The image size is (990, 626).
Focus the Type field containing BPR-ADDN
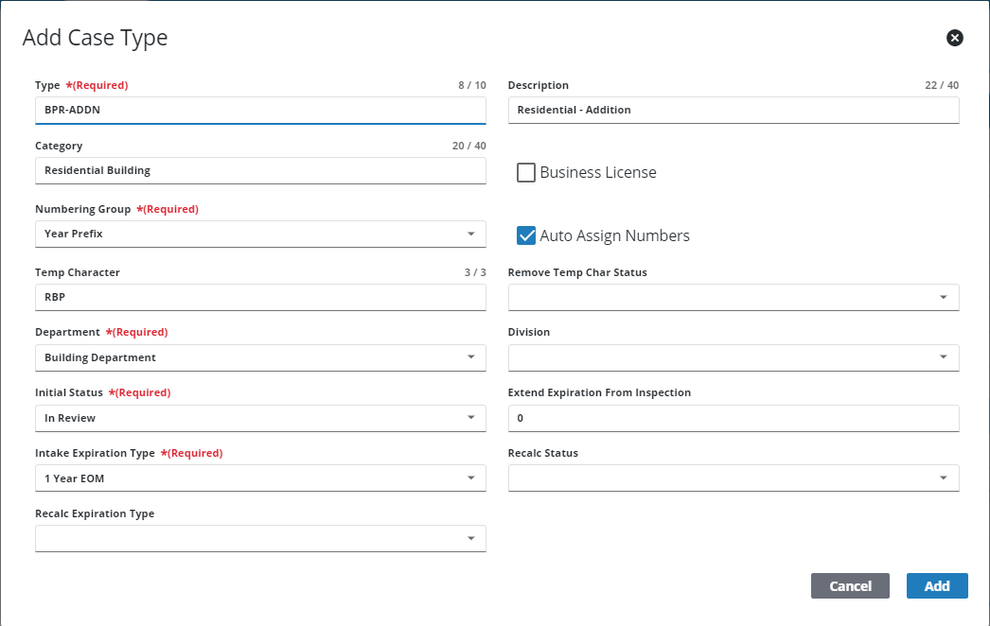coord(260,110)
